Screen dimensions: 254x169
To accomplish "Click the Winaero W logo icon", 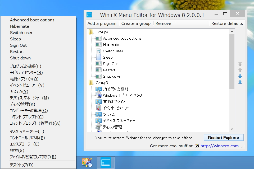I will point(197,146).
